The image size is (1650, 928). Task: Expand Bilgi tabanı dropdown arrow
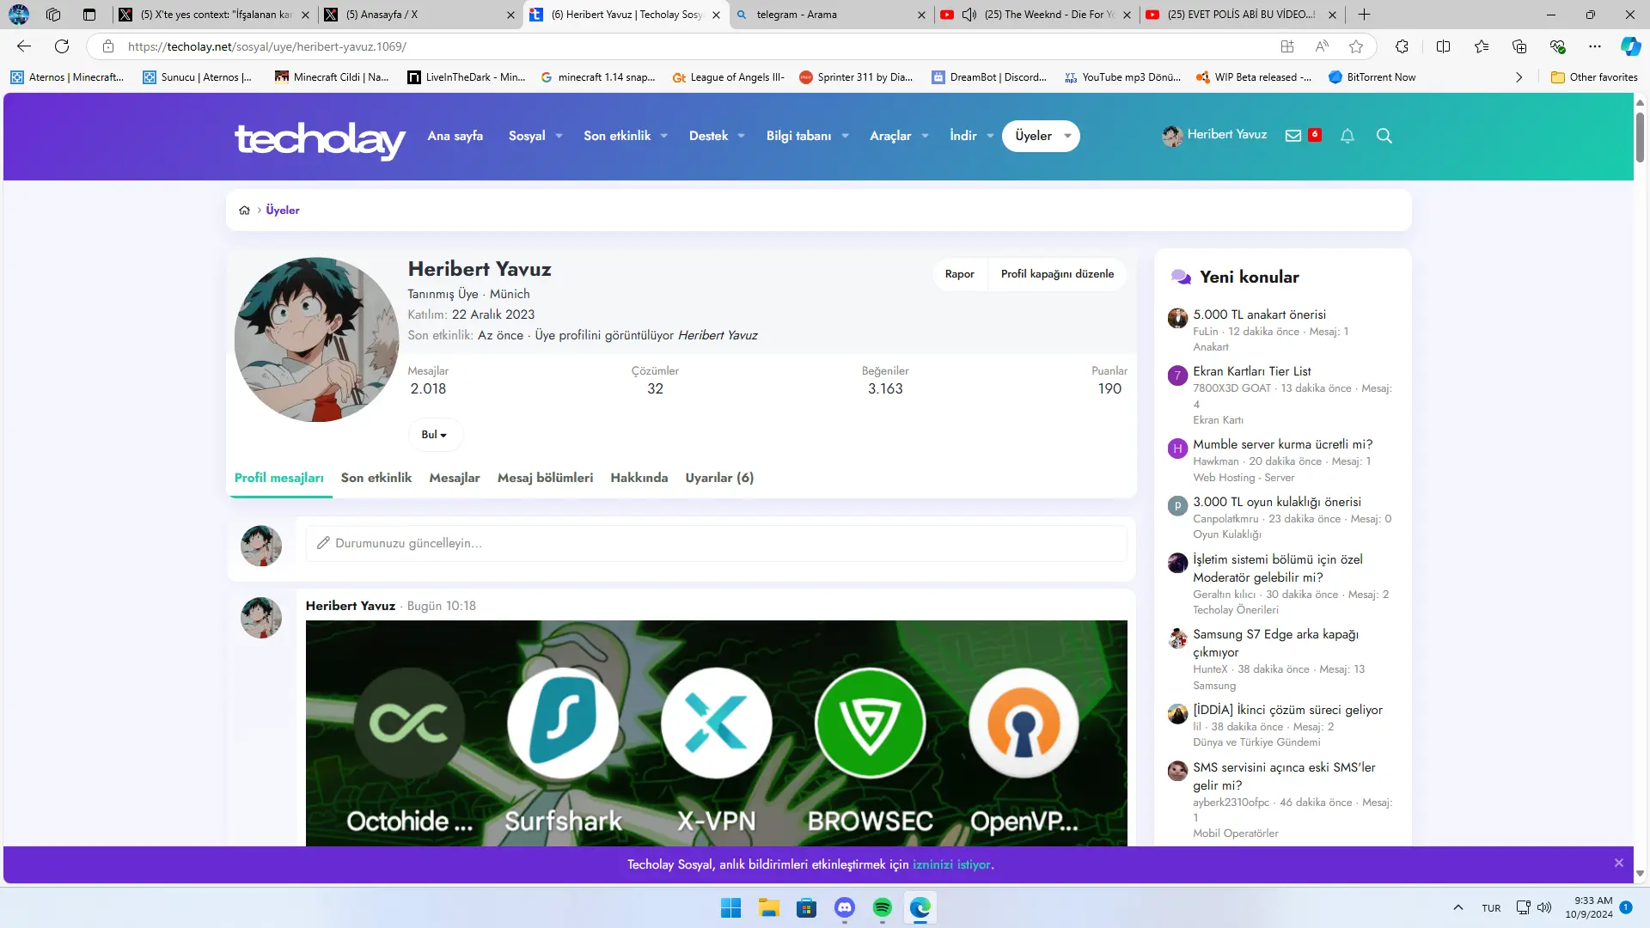845,137
